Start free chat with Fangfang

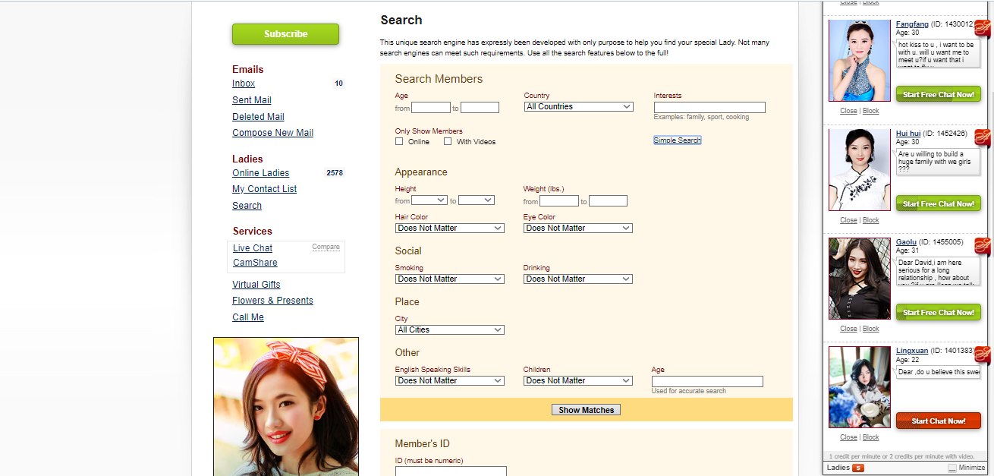pyautogui.click(x=938, y=94)
